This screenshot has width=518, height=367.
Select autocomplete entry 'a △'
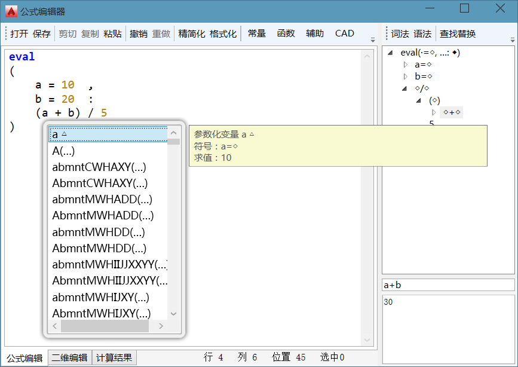108,134
